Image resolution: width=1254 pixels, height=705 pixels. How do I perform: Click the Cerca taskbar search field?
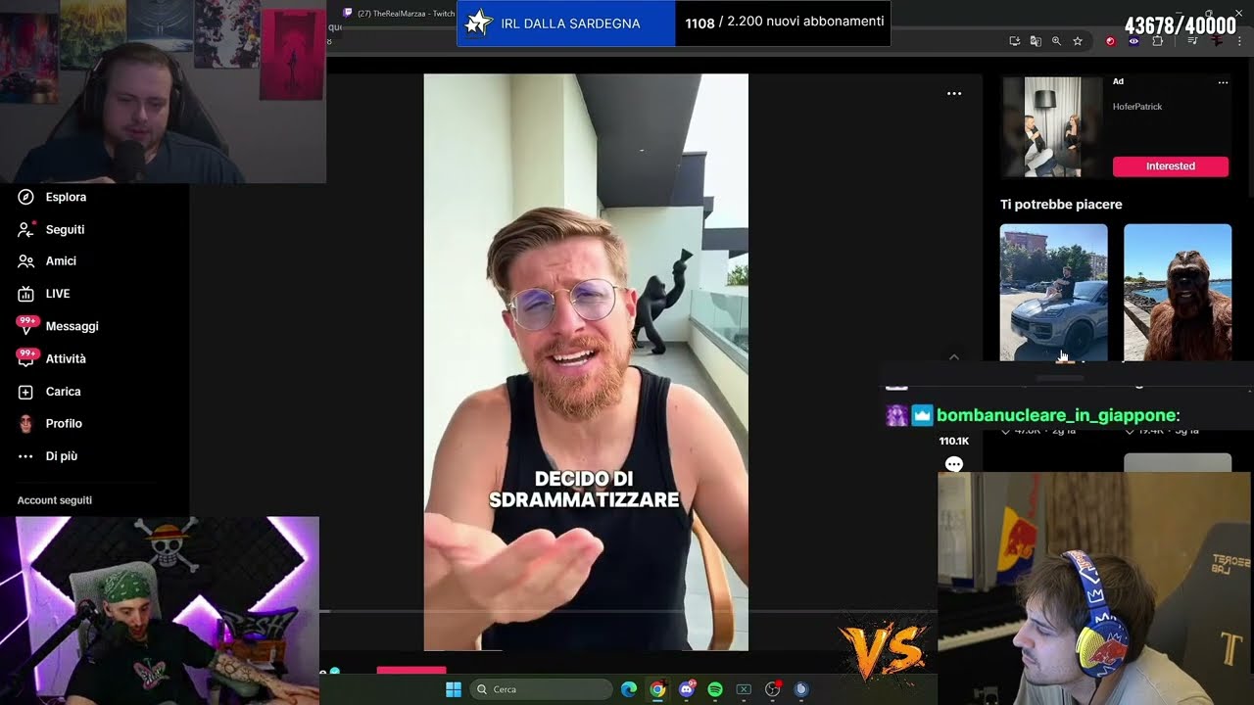[x=540, y=689]
